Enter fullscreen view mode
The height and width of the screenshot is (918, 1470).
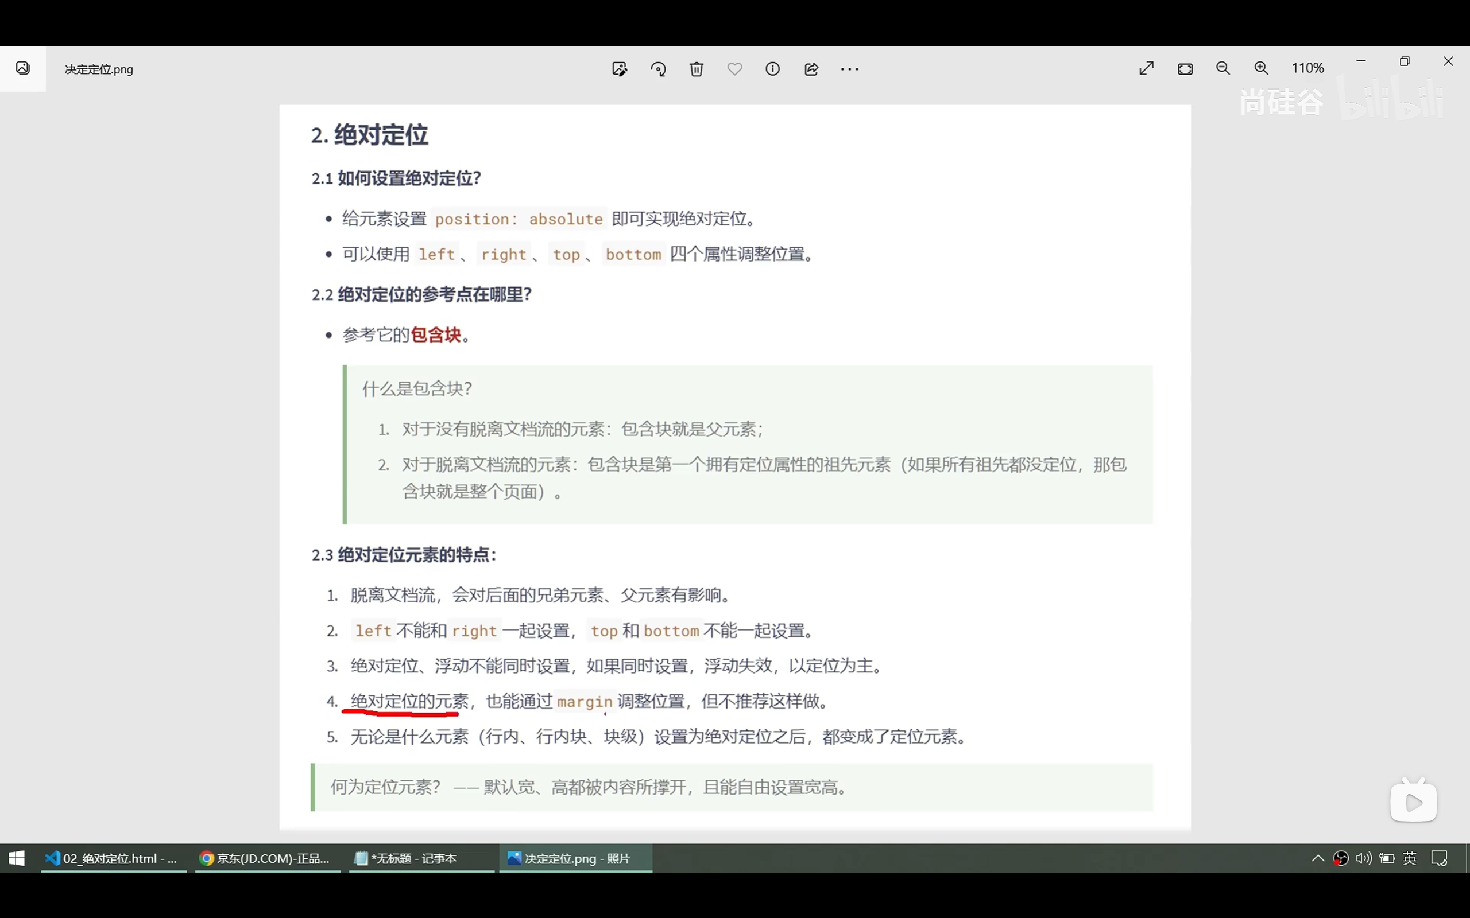click(1146, 68)
